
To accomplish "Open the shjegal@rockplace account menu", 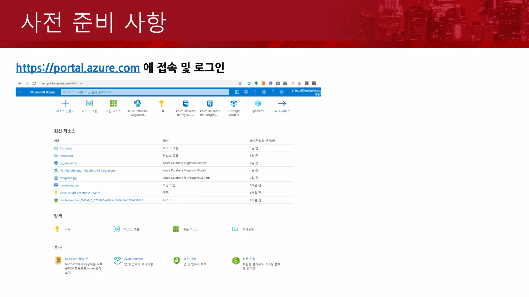I will tap(306, 92).
